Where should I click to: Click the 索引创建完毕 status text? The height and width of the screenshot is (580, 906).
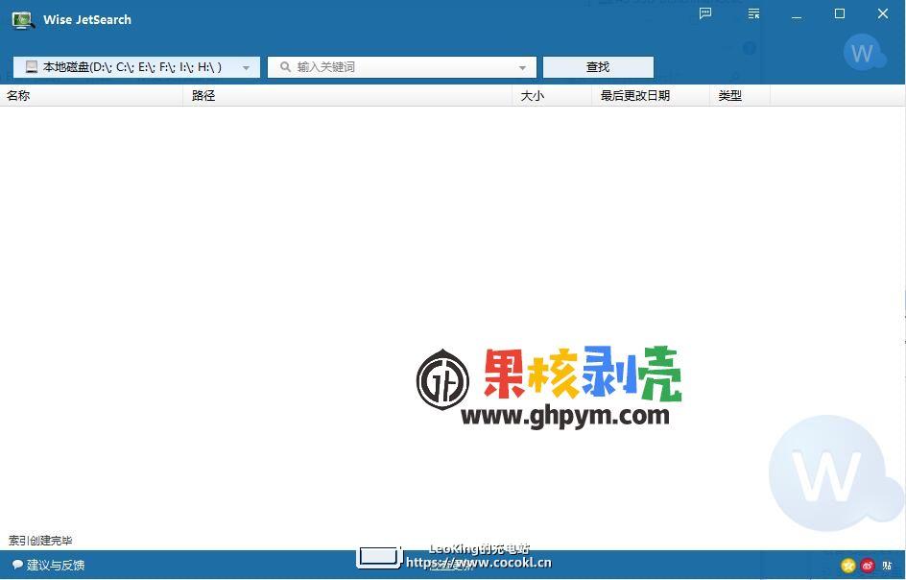point(40,541)
